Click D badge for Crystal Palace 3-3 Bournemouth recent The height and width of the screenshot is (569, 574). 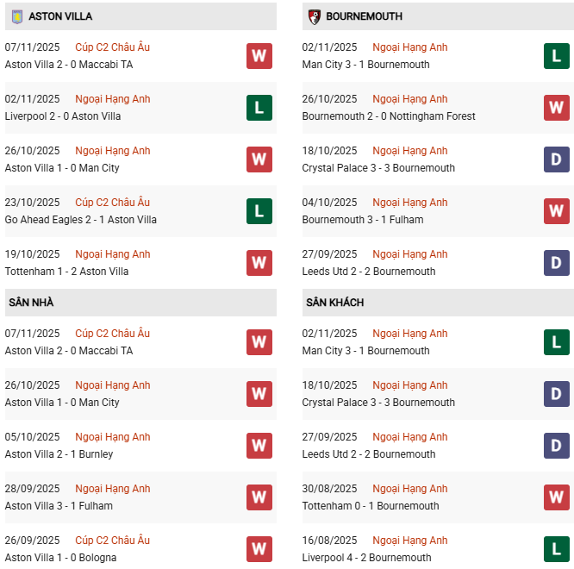[557, 159]
